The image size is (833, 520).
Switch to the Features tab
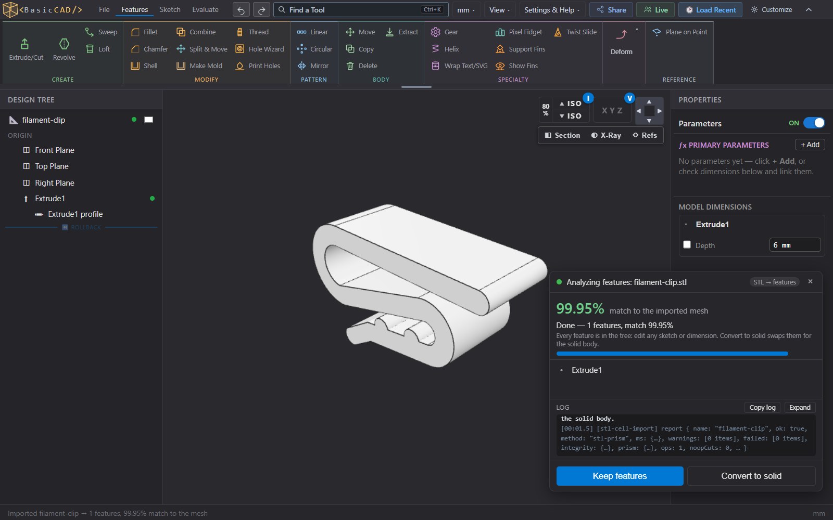[x=134, y=10]
